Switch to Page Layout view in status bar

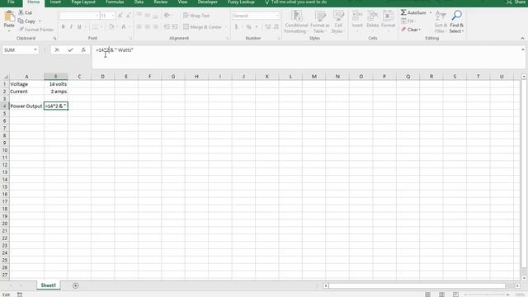point(441,295)
